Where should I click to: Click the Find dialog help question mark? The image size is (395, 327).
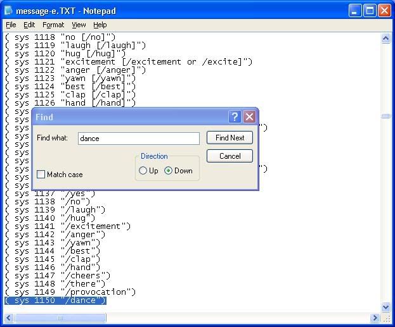[235, 117]
